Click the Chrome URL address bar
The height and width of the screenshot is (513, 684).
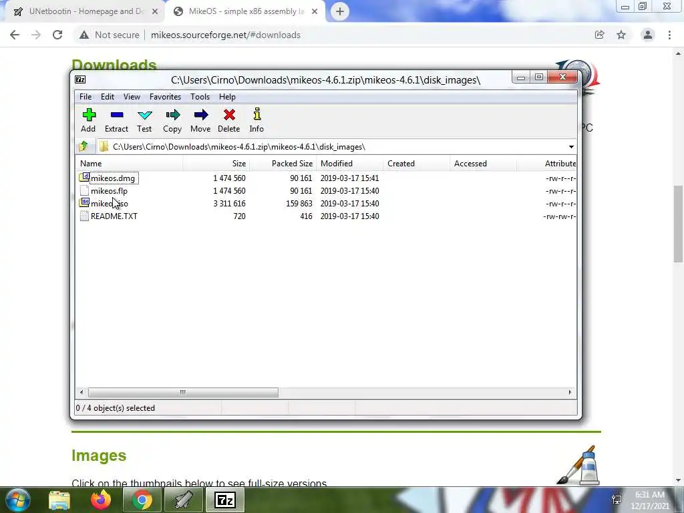331,35
